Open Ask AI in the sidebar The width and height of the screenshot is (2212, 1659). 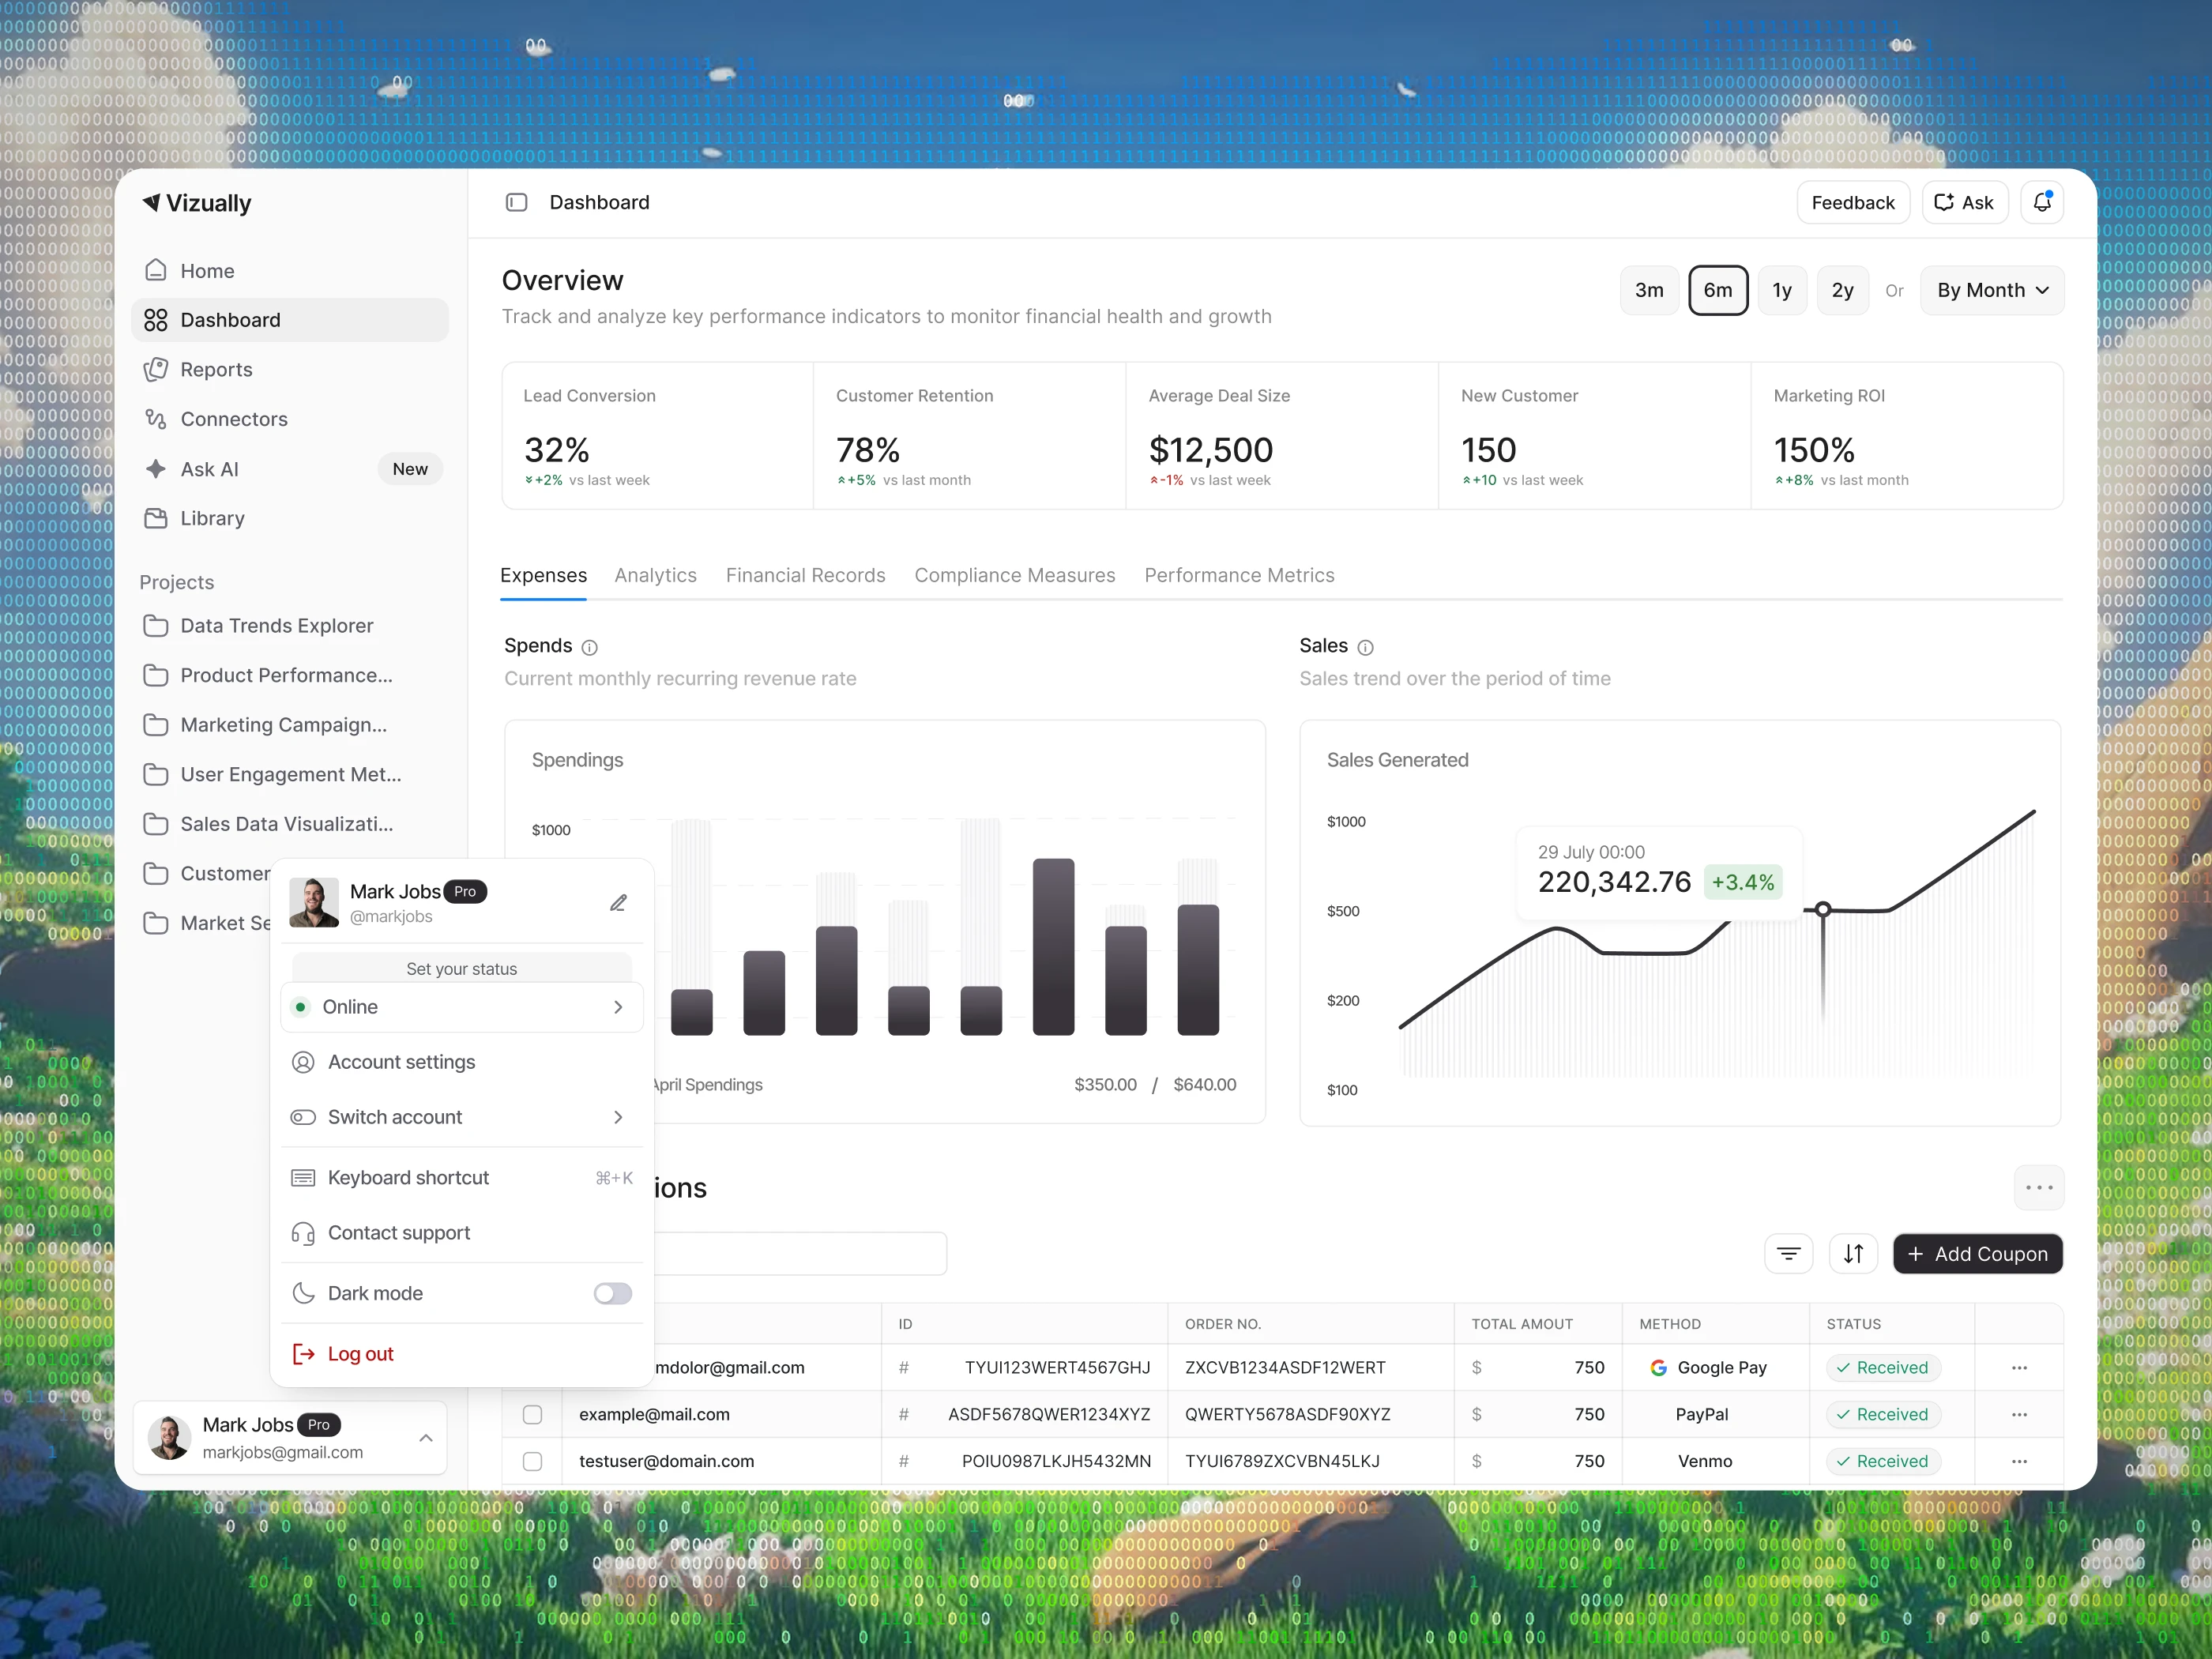click(x=290, y=469)
